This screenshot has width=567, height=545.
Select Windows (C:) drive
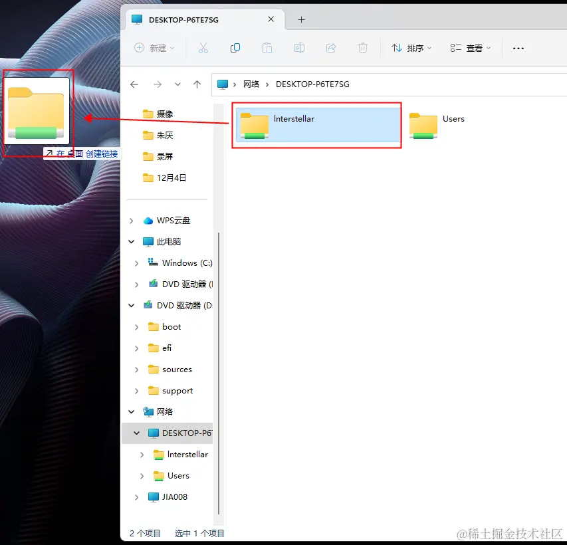coord(180,263)
